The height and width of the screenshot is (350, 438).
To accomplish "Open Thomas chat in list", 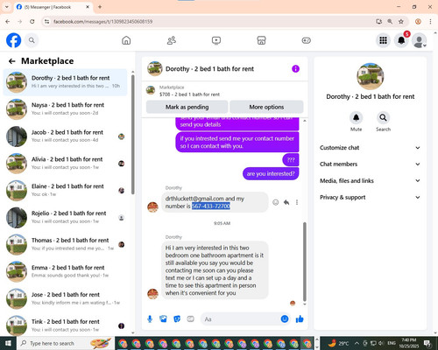I will (x=65, y=244).
